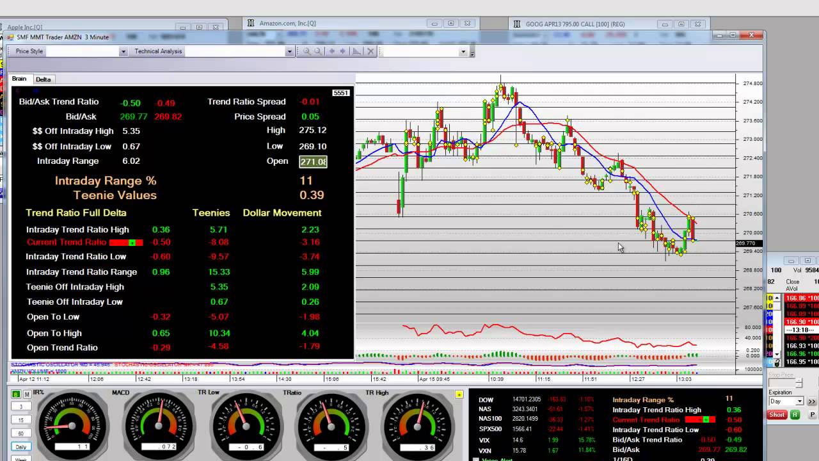Toggle the M button by gauges

point(27,394)
